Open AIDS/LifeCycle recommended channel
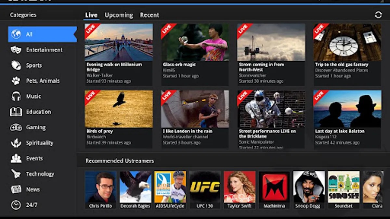The height and width of the screenshot is (219, 390). [170, 190]
